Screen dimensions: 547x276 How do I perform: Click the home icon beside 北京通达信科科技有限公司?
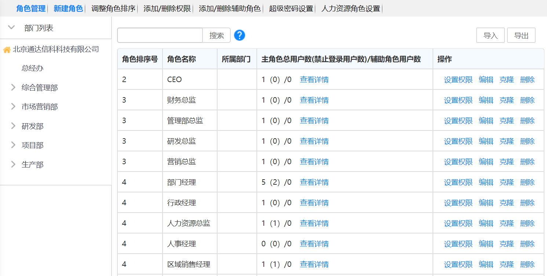pos(7,50)
